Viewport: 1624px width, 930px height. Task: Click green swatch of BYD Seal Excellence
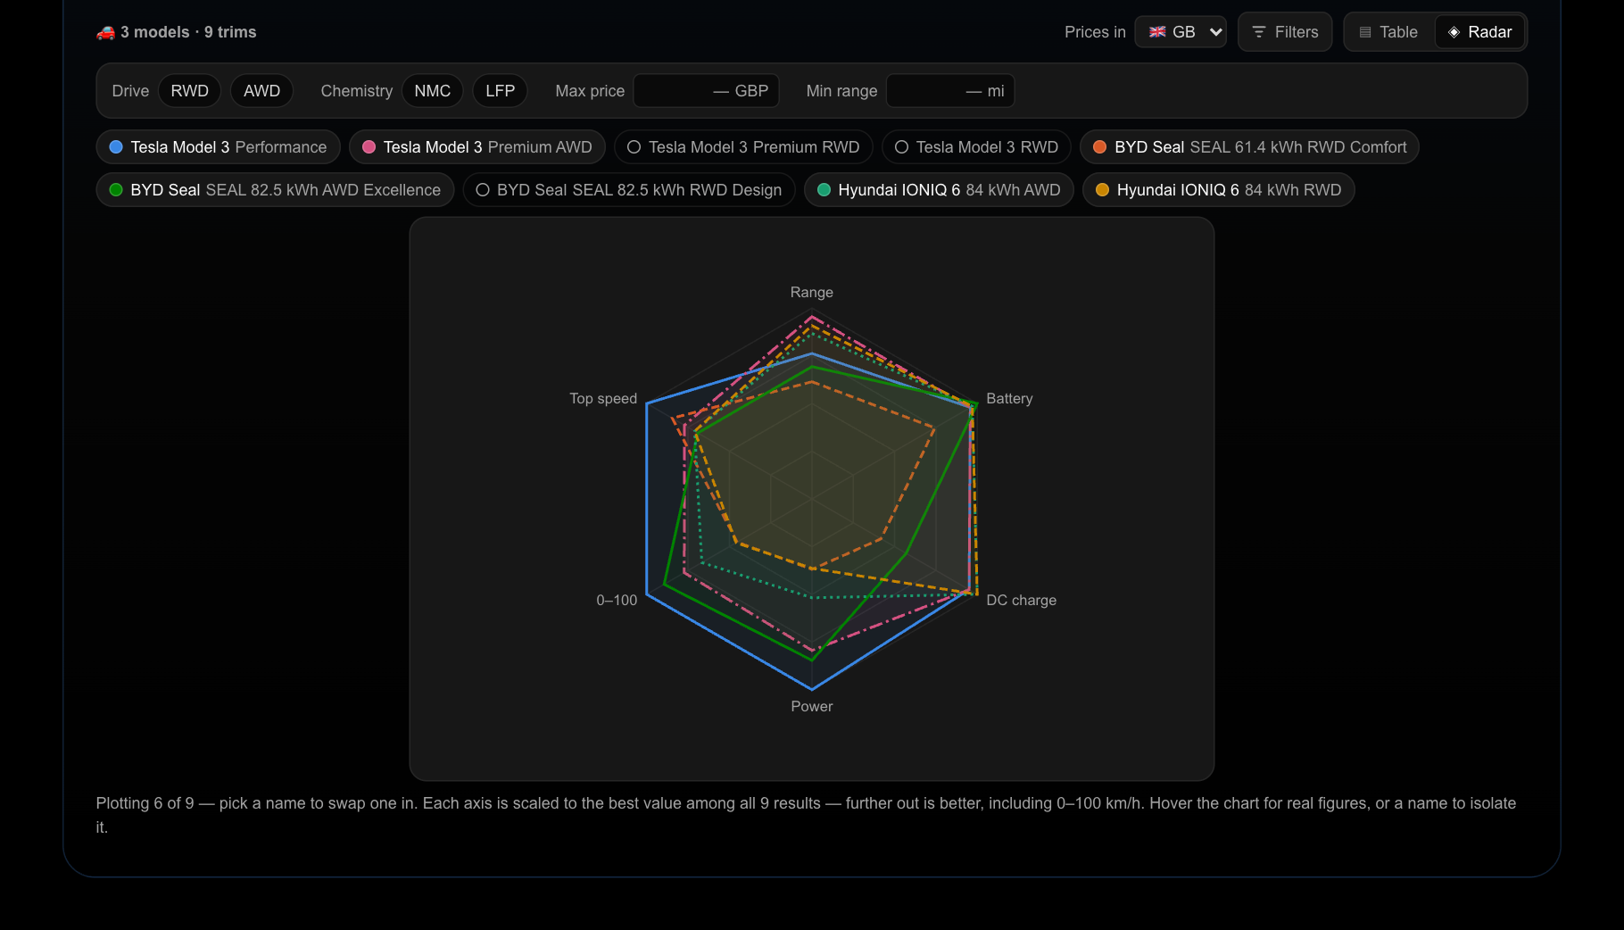(x=116, y=190)
